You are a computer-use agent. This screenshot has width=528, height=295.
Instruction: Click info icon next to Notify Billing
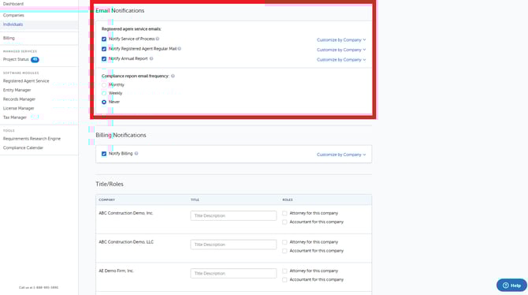coord(136,153)
